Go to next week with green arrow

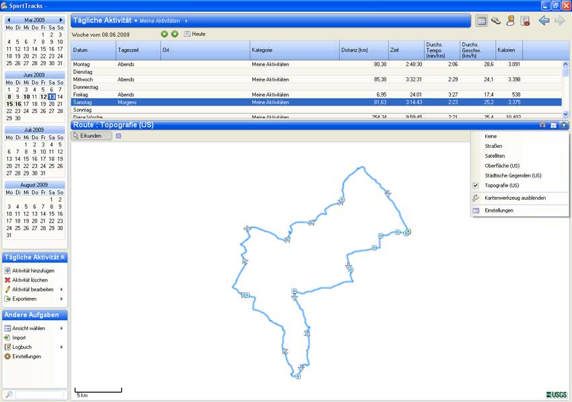175,34
